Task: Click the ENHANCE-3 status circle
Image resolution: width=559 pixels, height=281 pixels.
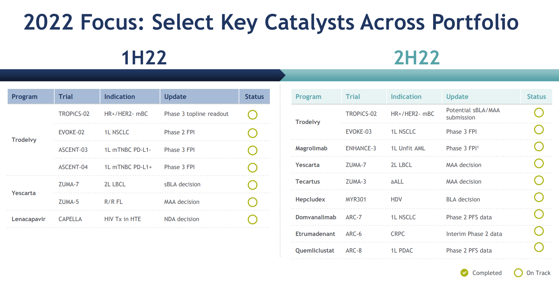Action: point(539,146)
